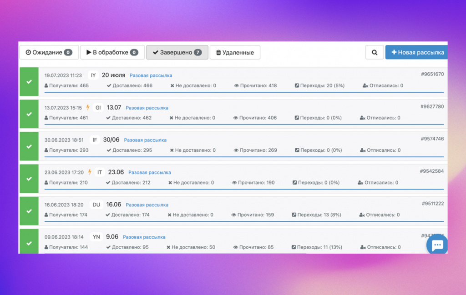
Task: Click the progress bar under 16.06 mailing
Action: 244,221
